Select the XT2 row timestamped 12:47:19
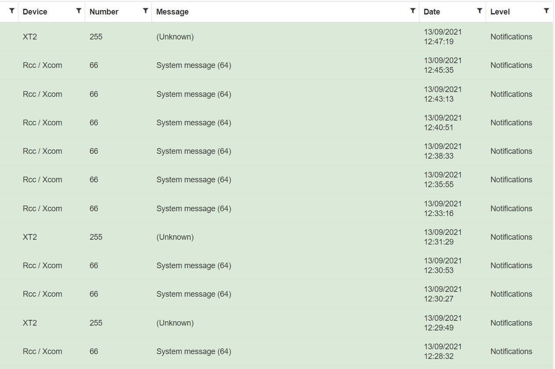The image size is (555, 369). pyautogui.click(x=30, y=37)
